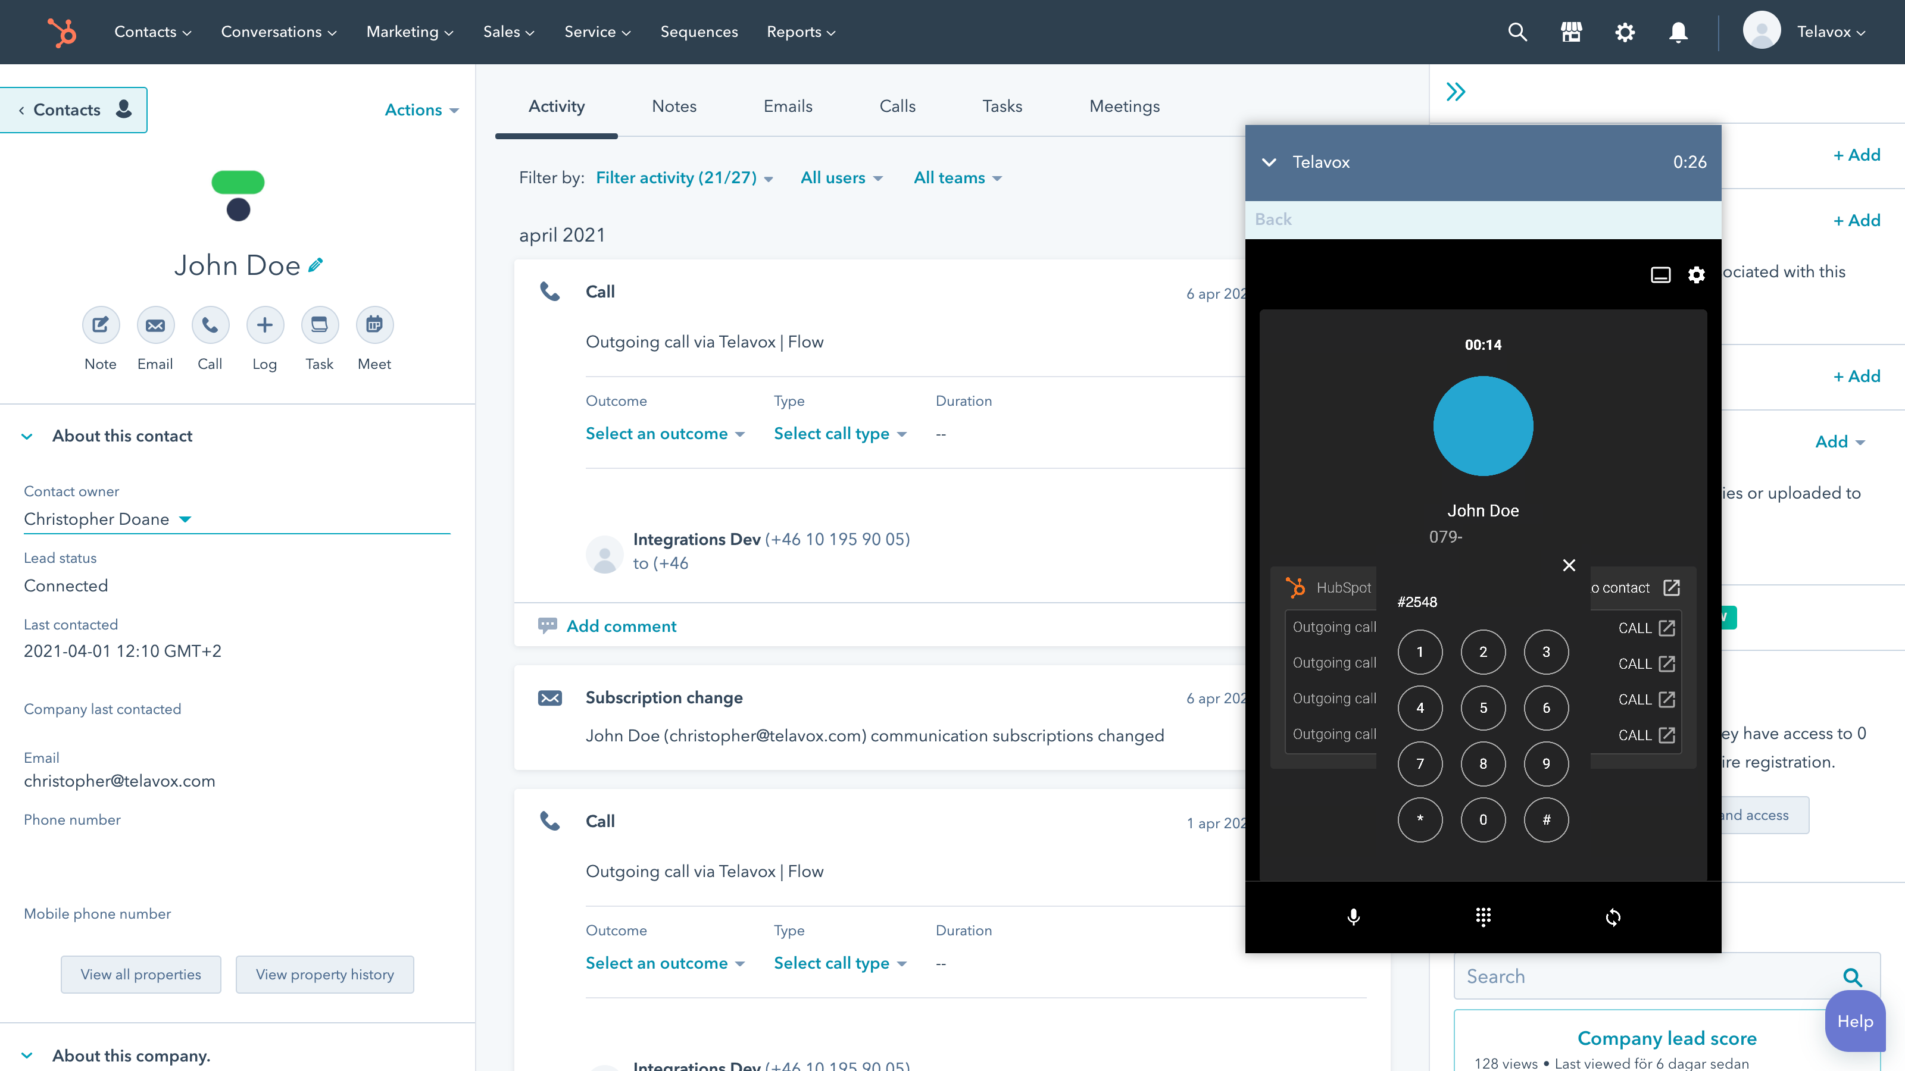Click the Meet calendar icon
1905x1071 pixels.
point(374,324)
